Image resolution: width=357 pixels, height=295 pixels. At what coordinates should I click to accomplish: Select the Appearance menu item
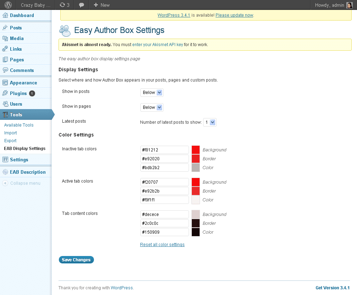(x=23, y=83)
